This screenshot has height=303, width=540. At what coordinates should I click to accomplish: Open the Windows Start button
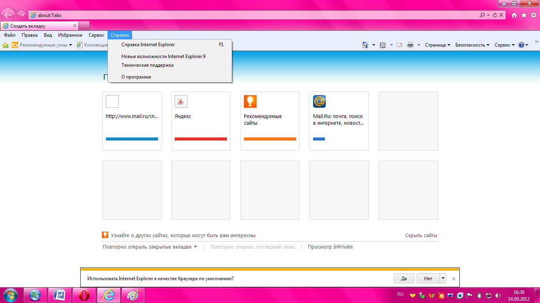10,295
